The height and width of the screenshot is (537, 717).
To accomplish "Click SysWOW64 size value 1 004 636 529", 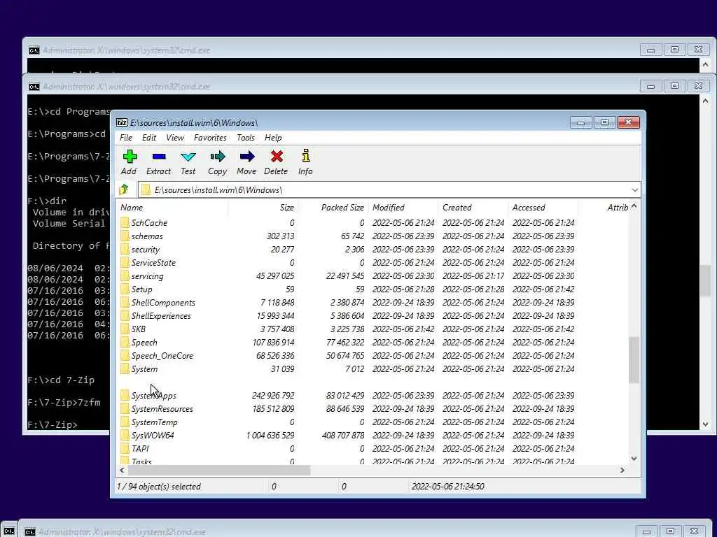I will [270, 435].
